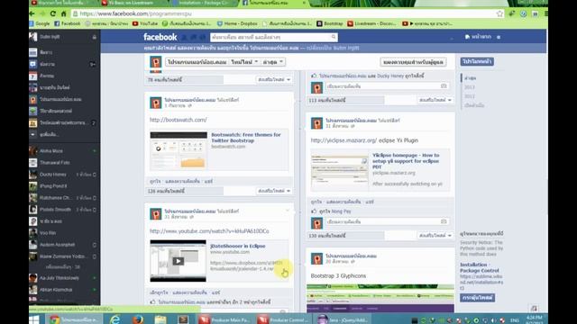Image resolution: width=577 pixels, height=324 pixels.
Task: Click the Bootswatch preview thumbnail
Action: click(x=179, y=150)
